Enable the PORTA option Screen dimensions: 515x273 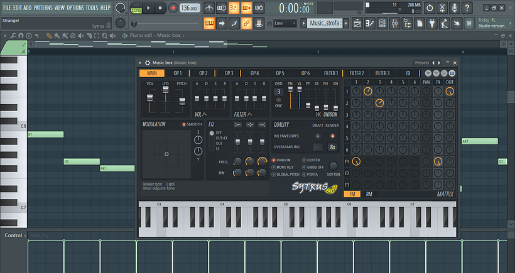point(304,174)
